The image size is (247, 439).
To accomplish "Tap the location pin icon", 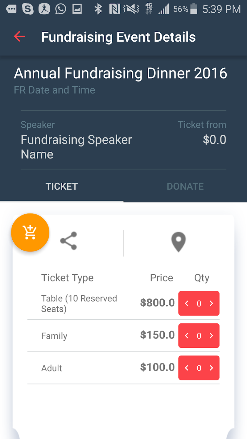I will [x=178, y=242].
